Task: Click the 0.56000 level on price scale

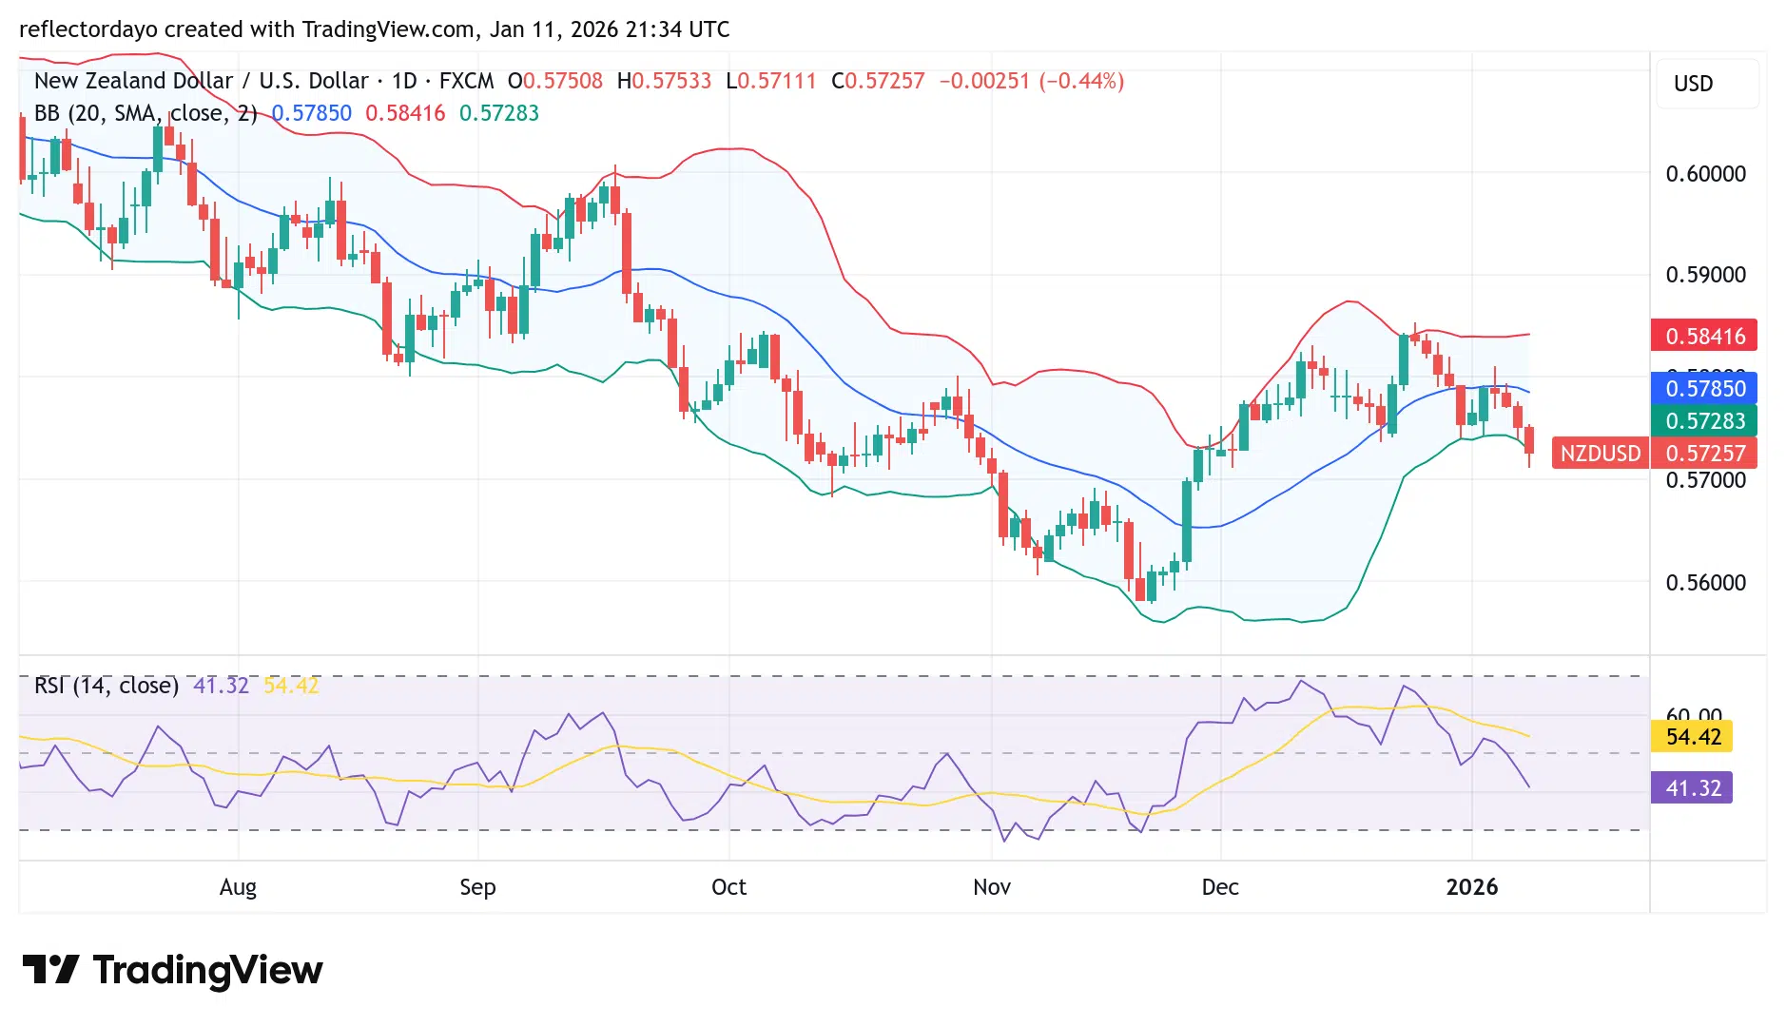Action: [x=1705, y=583]
